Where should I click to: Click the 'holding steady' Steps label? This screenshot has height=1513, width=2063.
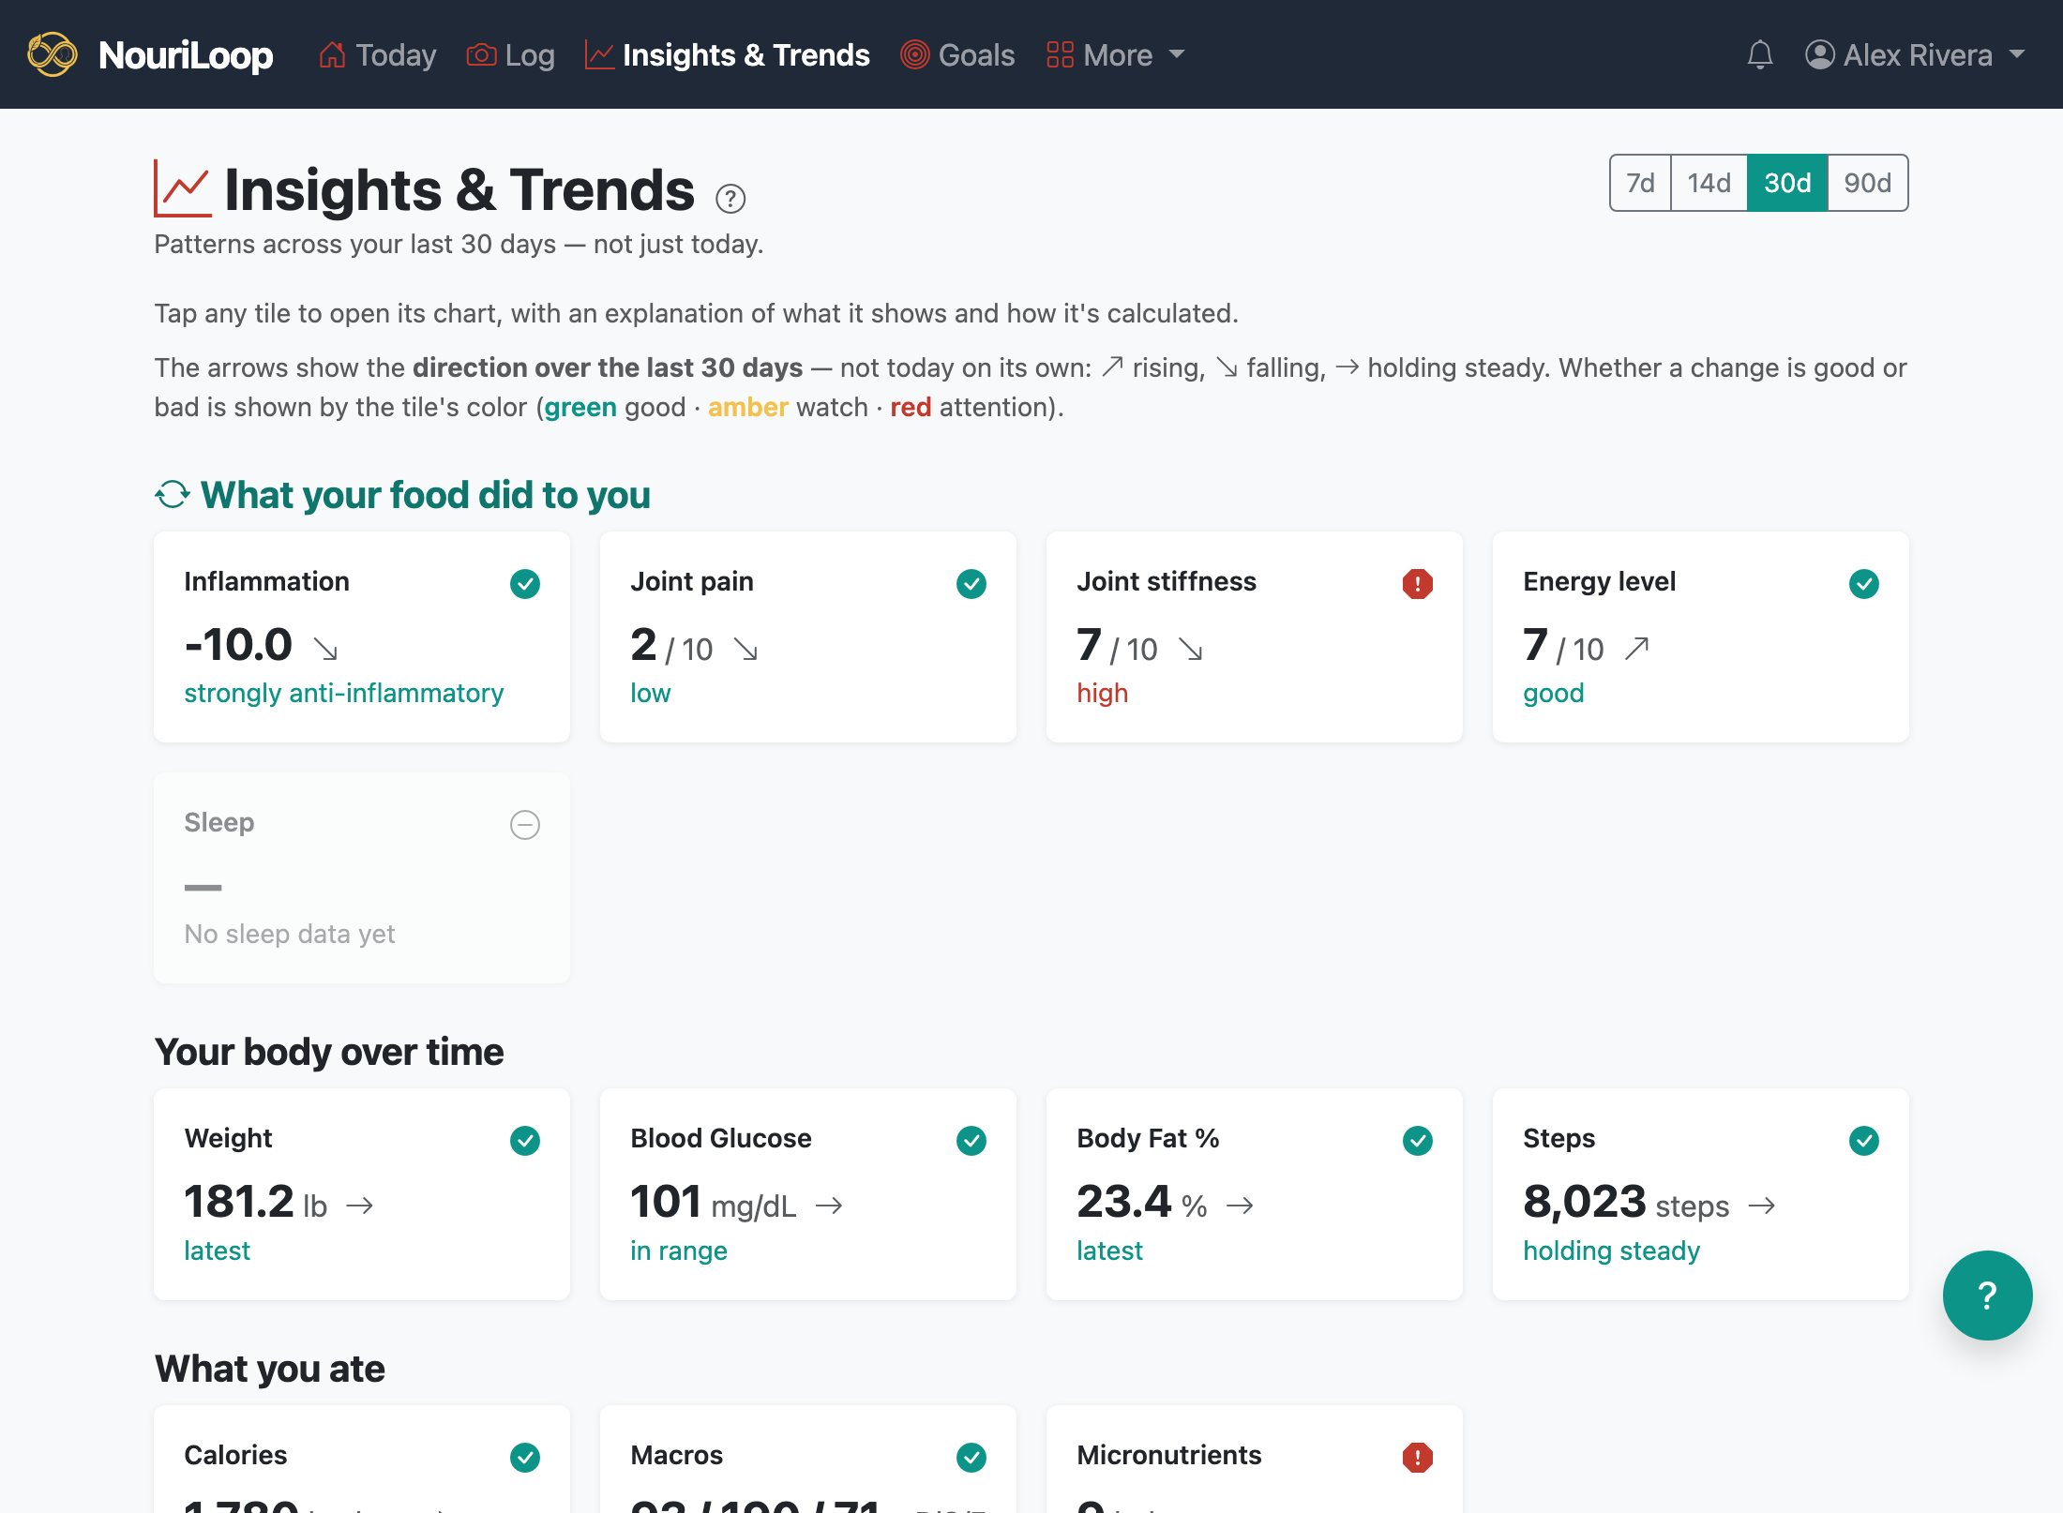1611,1251
